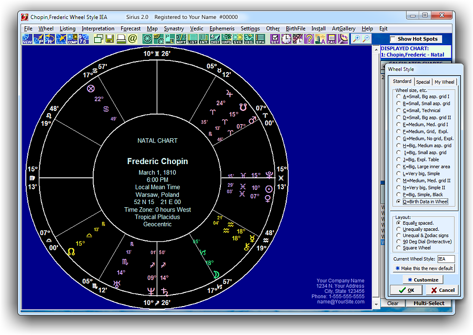Open the ArtGallery menu
The width and height of the screenshot is (473, 335).
[344, 28]
